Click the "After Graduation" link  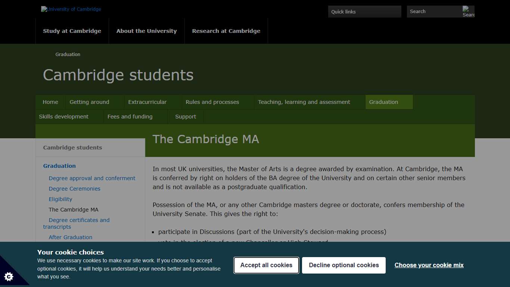[70, 237]
